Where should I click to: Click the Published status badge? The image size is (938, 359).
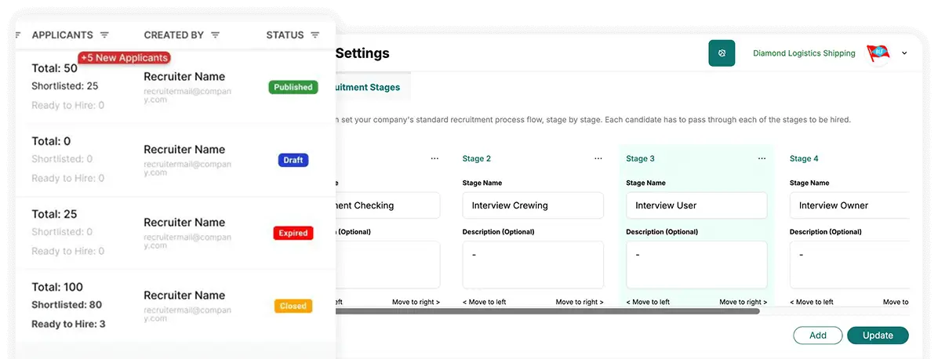(293, 87)
